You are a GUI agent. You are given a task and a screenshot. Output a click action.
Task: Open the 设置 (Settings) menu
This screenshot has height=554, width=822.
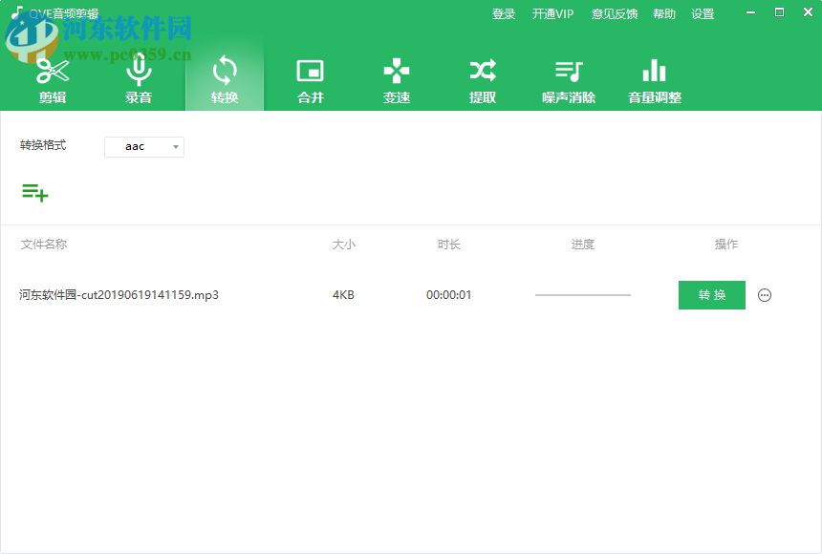click(x=703, y=13)
